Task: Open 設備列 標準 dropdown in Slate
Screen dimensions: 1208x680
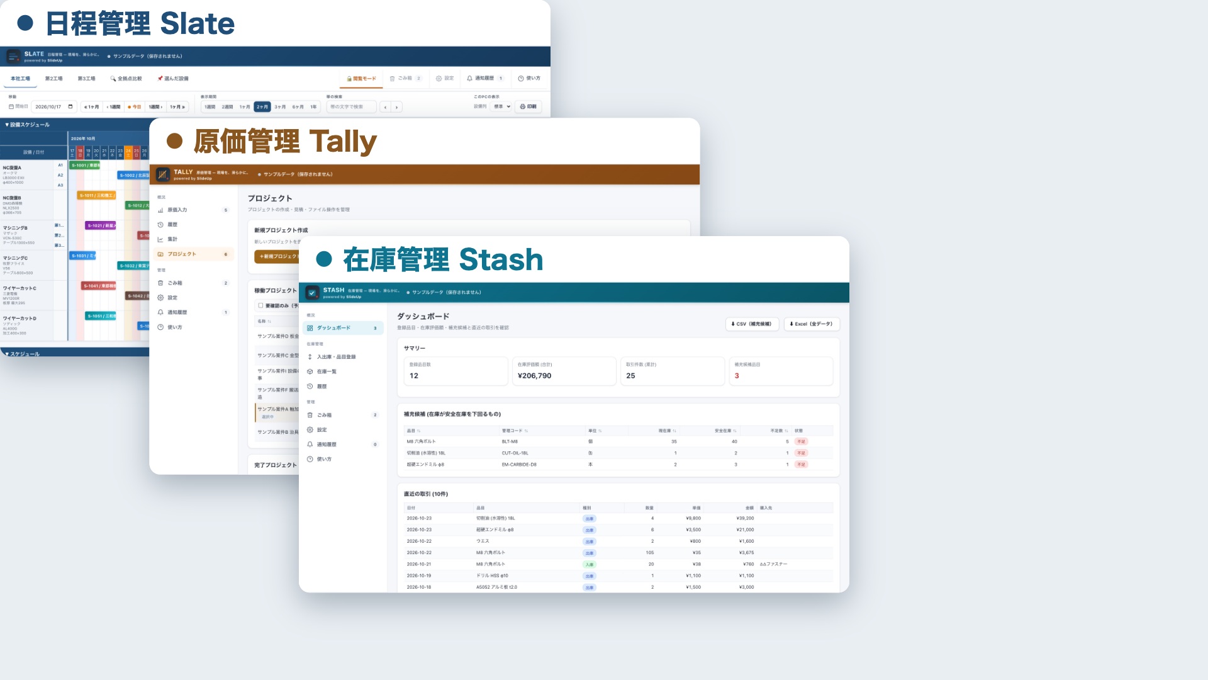Action: (501, 107)
